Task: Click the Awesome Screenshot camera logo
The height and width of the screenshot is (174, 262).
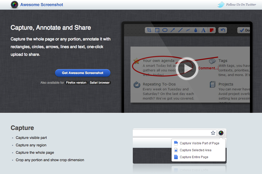Action: 14,5
